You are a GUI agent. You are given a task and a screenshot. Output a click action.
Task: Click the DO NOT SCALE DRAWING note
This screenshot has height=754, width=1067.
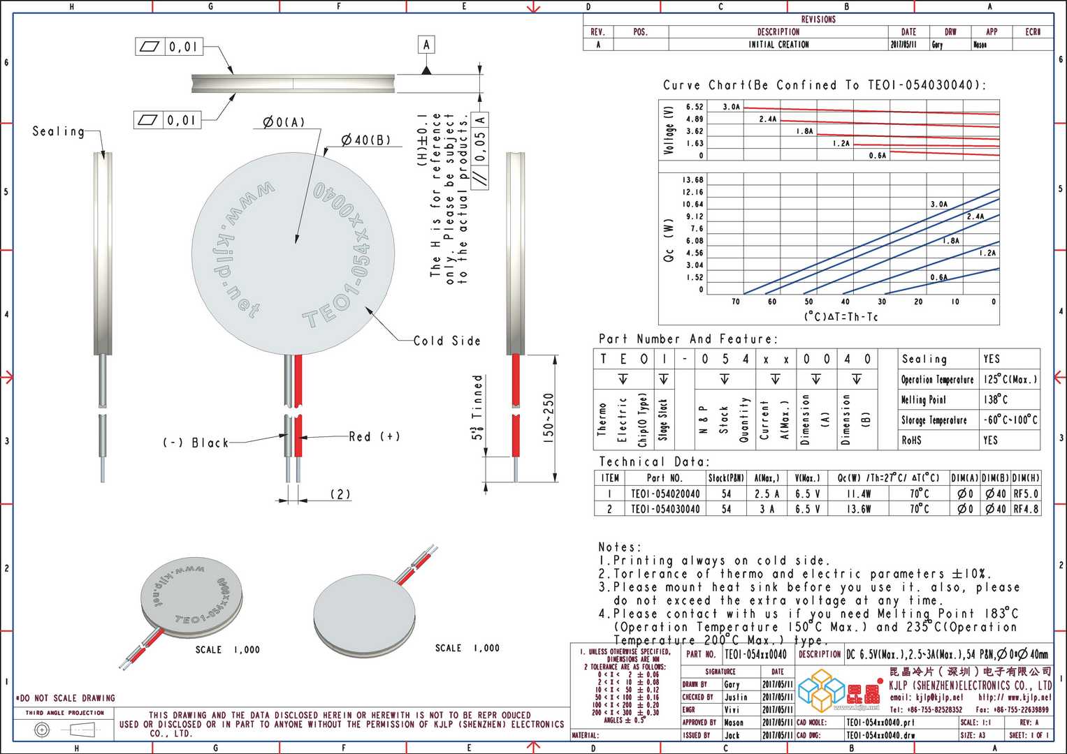pyautogui.click(x=65, y=698)
